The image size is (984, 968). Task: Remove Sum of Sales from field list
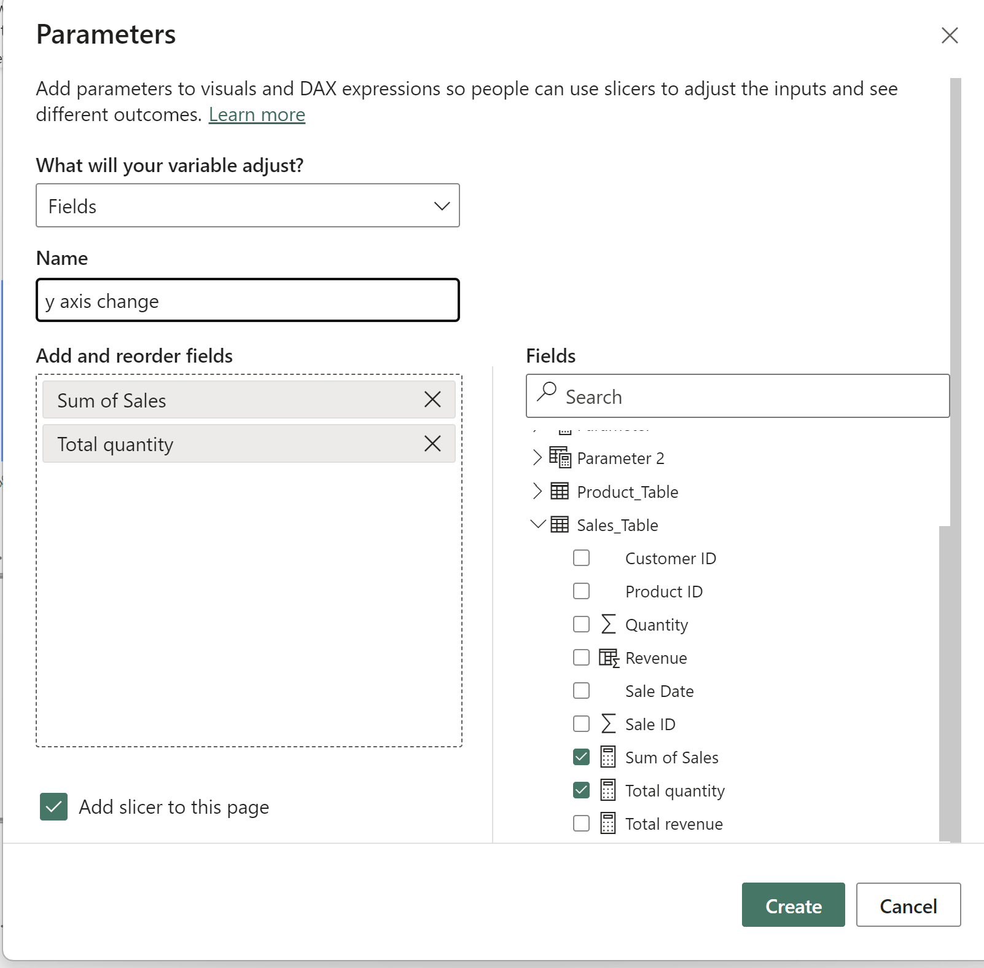click(x=432, y=399)
